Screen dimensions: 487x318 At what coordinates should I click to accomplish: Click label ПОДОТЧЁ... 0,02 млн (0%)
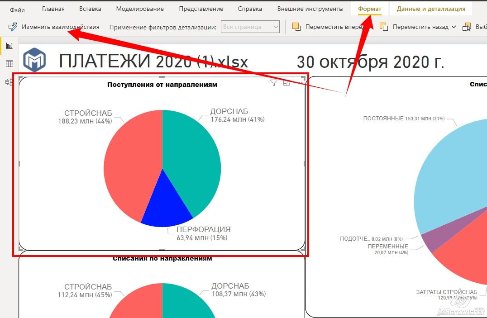click(371, 239)
